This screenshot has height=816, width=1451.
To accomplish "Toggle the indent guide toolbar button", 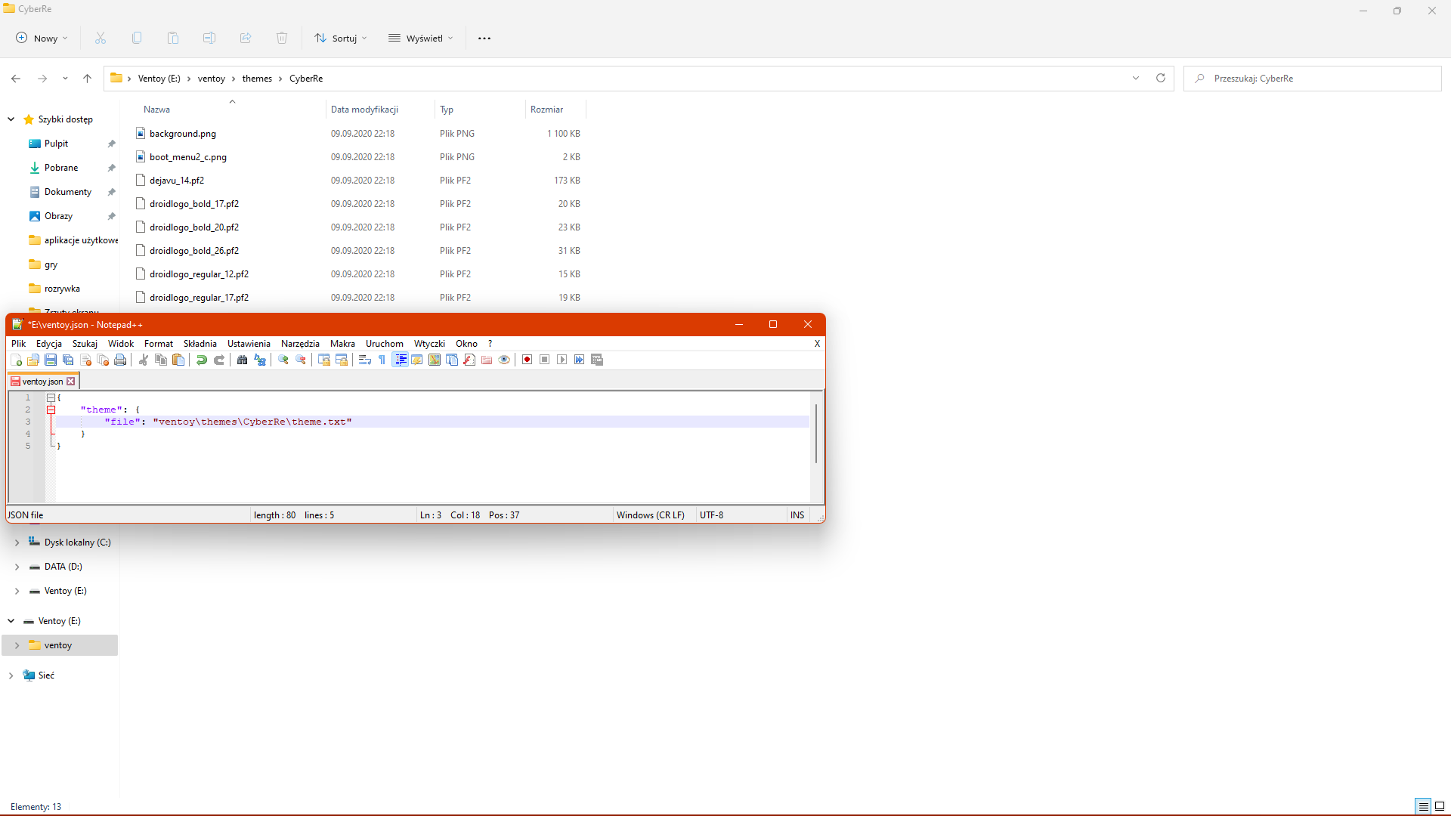I will (x=401, y=360).
